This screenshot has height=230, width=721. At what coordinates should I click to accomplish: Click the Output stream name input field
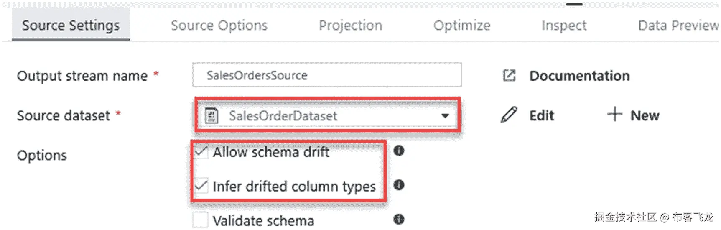click(x=327, y=75)
